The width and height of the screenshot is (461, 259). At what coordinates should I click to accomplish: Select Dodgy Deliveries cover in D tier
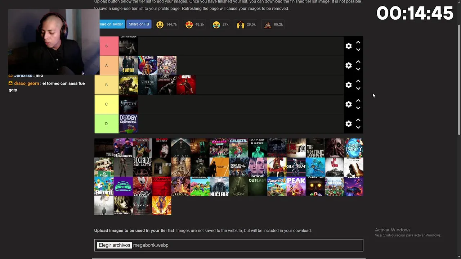[128, 124]
